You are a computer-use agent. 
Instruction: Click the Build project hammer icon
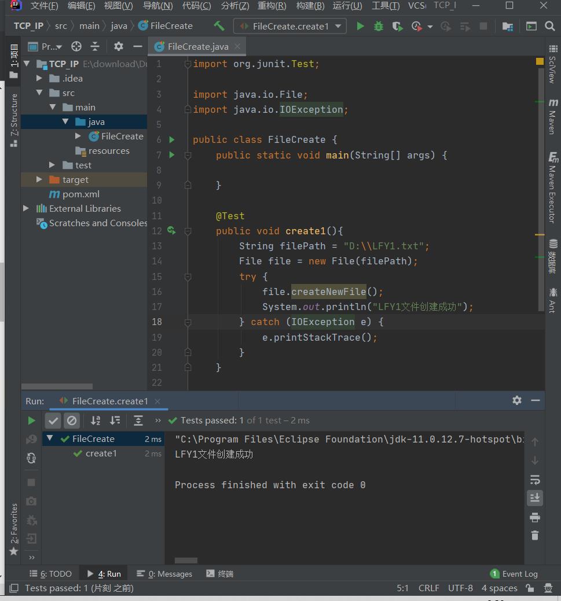coord(219,26)
